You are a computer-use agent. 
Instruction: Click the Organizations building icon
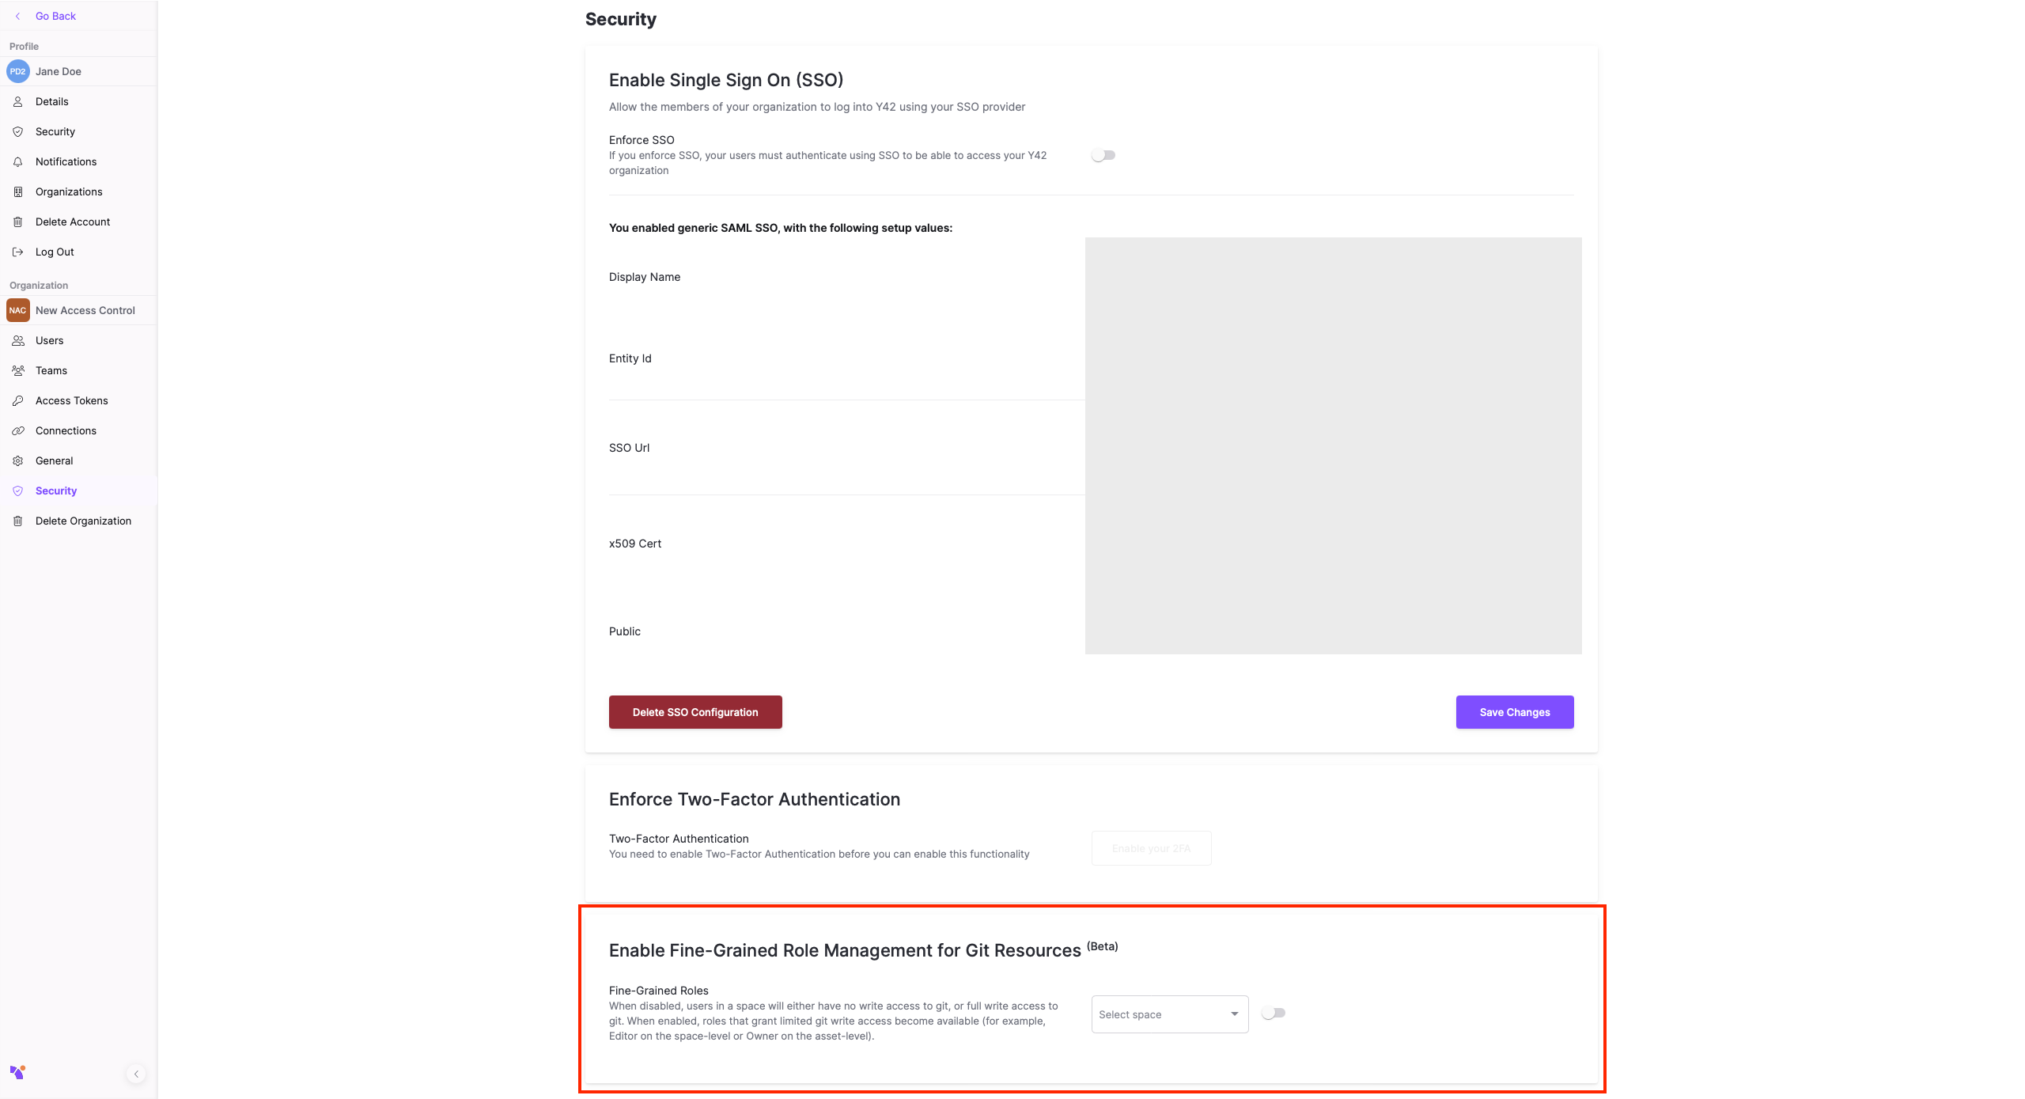(x=18, y=191)
